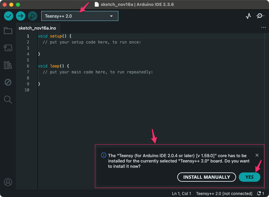Select the sketch_nov16a.ino tab
The height and width of the screenshot is (197, 269).
coord(37,28)
